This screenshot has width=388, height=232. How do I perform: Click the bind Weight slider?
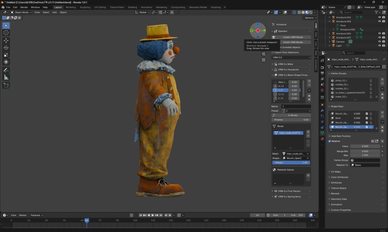tap(291, 163)
